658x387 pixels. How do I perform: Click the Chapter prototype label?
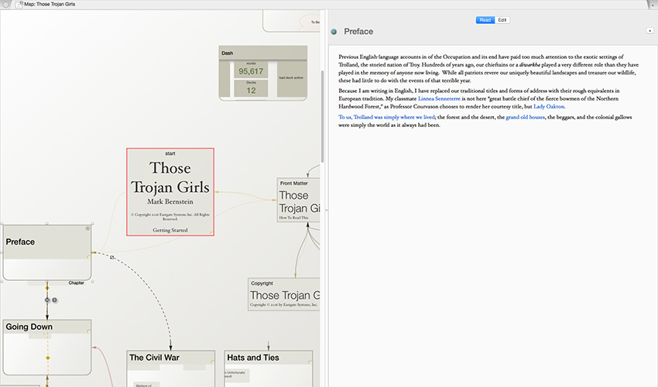(x=77, y=283)
